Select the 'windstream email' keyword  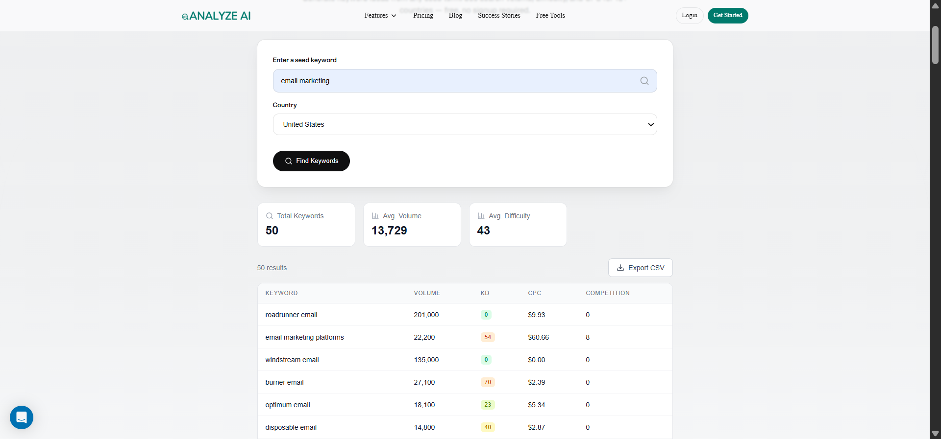tap(292, 360)
